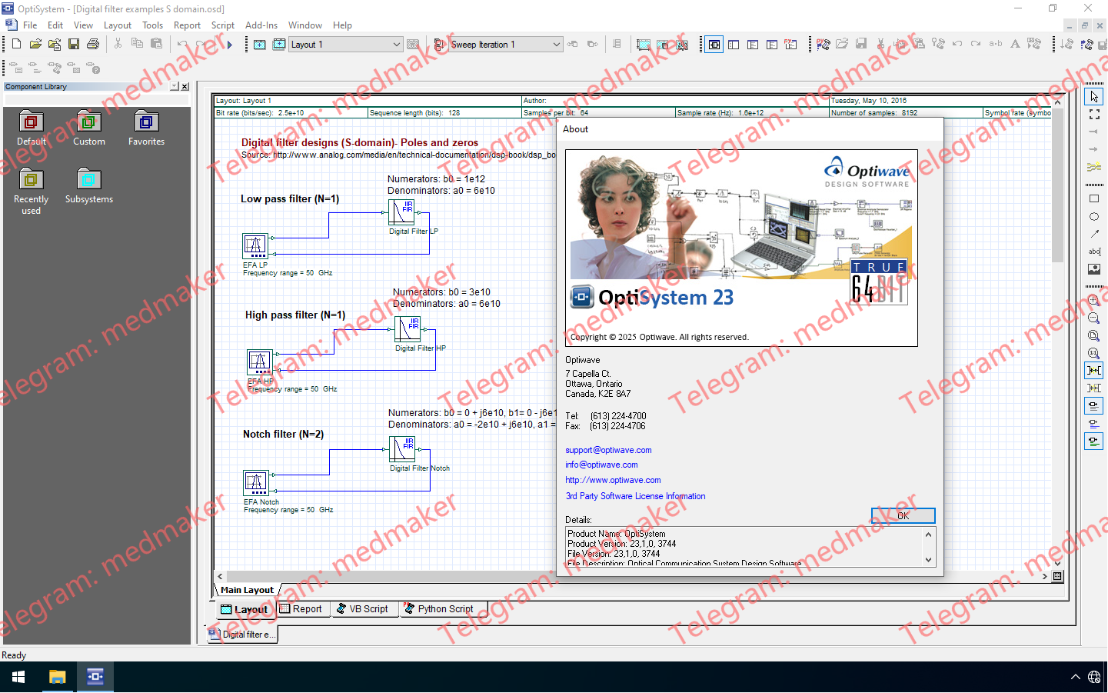Click the Save floppy disk icon
The image size is (1108, 693).
(x=74, y=45)
